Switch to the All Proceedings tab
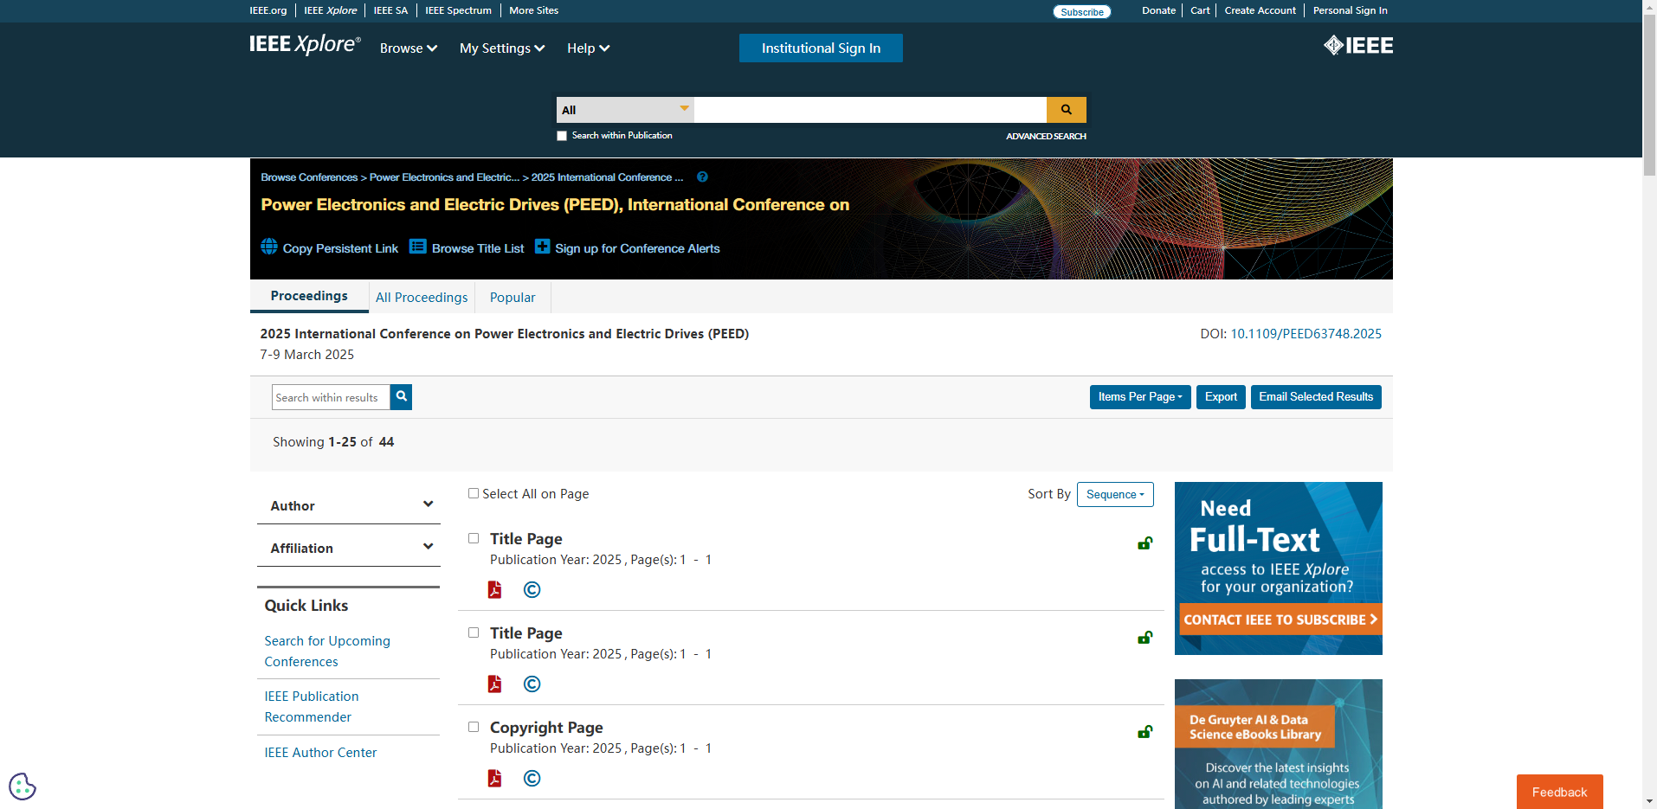The height and width of the screenshot is (809, 1657). click(422, 298)
